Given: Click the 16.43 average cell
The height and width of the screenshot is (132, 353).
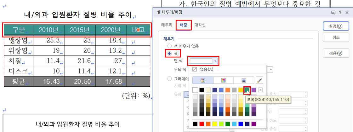Looking at the screenshot, I should [48, 82].
